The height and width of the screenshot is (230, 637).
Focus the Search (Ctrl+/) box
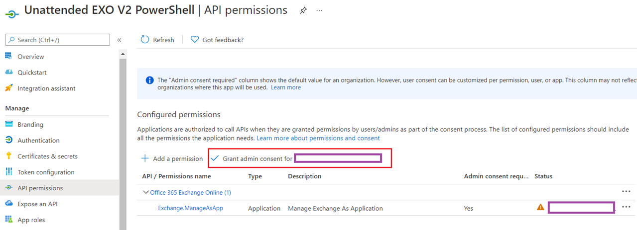(57, 40)
